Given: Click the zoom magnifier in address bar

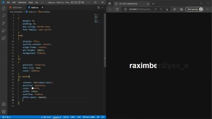Looking at the screenshot, I should (161, 9).
